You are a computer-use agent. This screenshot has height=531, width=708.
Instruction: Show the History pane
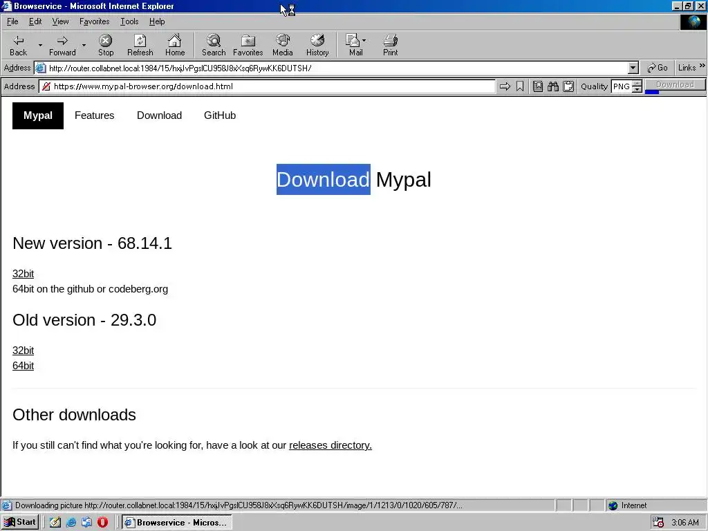(317, 45)
